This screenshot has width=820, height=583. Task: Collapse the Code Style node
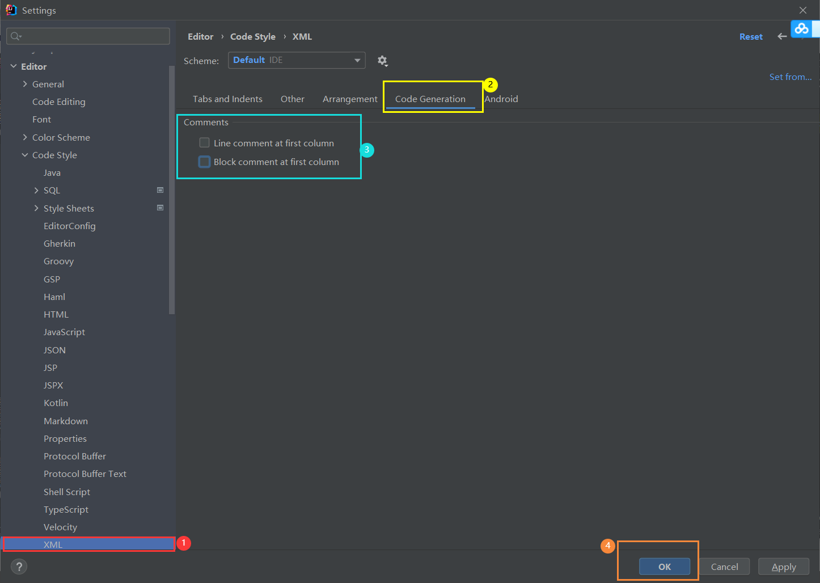tap(25, 155)
